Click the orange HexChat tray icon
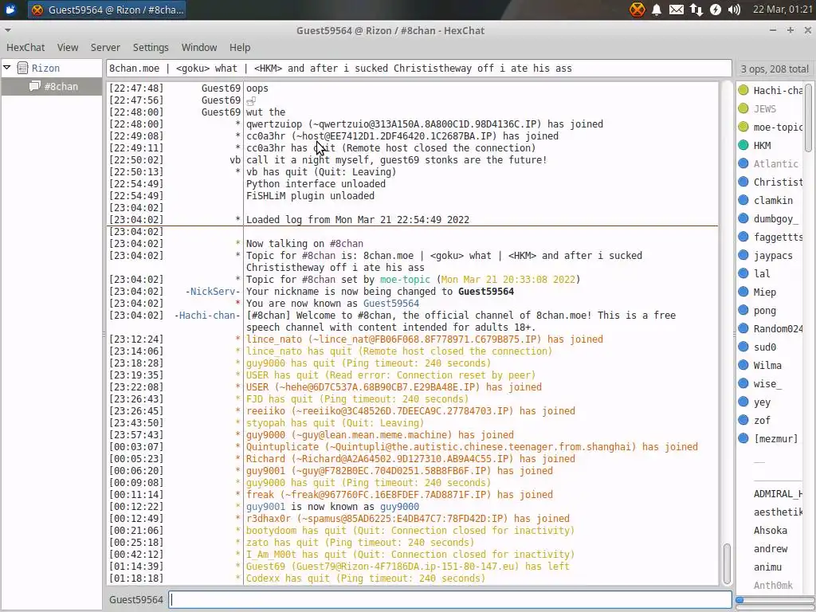 pyautogui.click(x=637, y=10)
